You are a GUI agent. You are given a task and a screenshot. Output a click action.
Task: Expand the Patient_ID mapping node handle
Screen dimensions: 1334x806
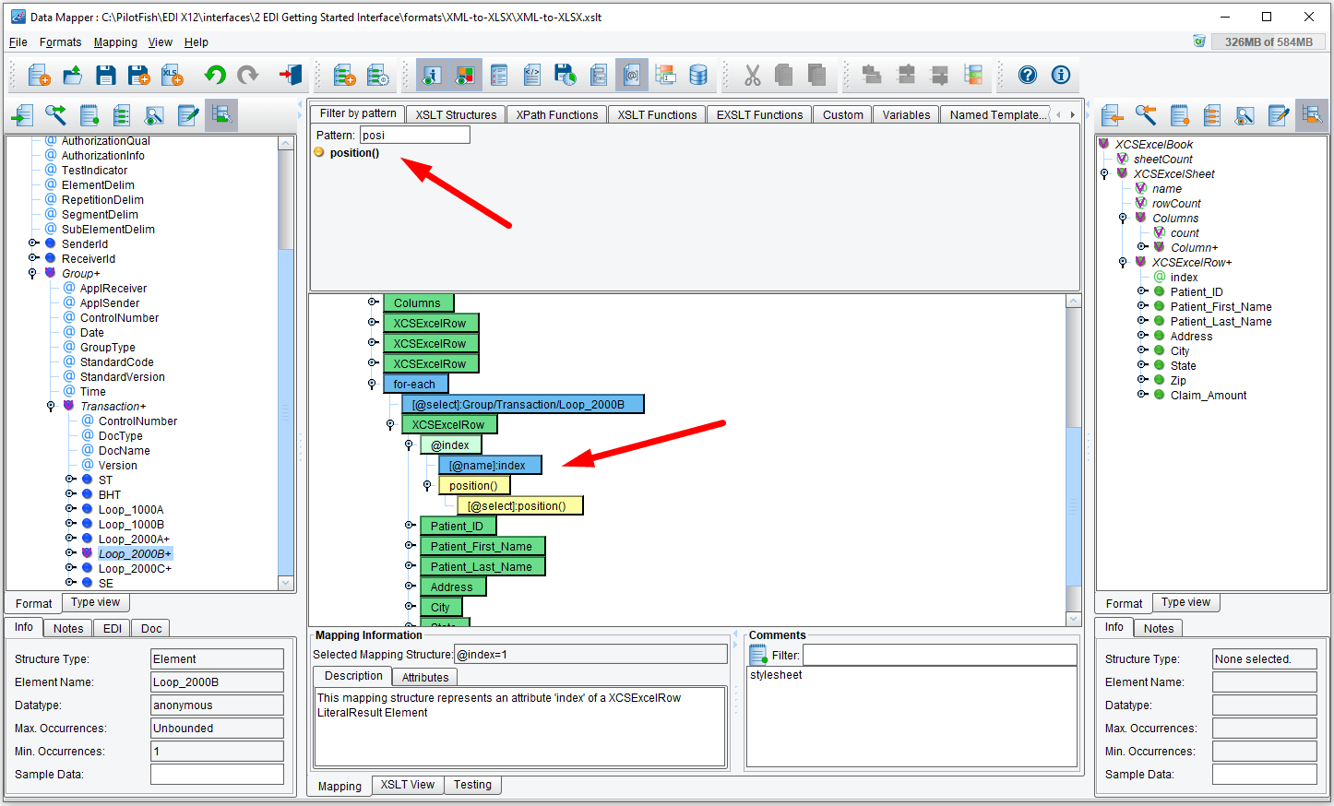410,527
